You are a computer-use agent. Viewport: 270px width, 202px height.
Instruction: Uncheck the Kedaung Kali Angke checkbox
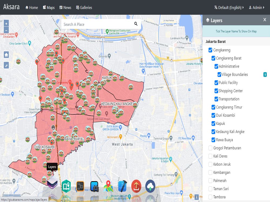(213, 132)
